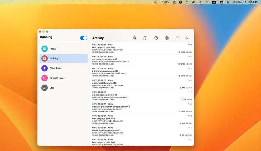The image size is (261, 151).
Task: Open the Bluetooth menu bar icon
Action: [200, 2]
